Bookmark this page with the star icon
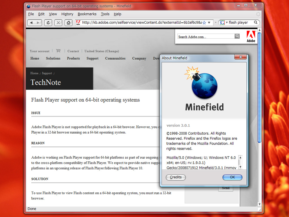289x217 pixels. [204, 23]
